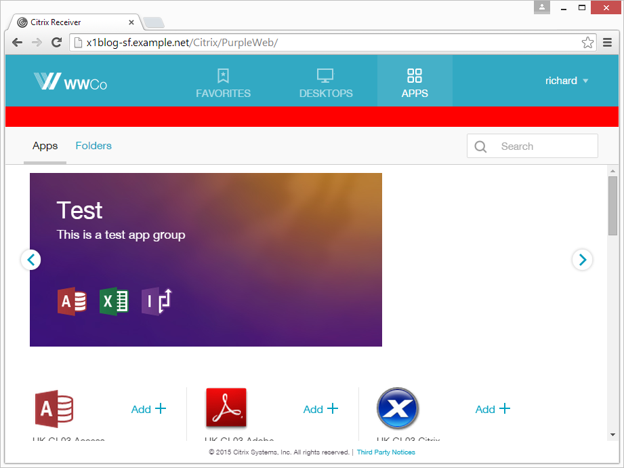Screen dimensions: 624x468
Task: Open the Chrome hamburger menu
Action: point(608,43)
